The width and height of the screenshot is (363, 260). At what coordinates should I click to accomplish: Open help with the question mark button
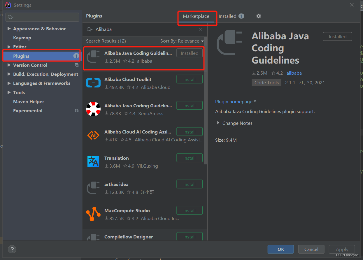tap(12, 249)
